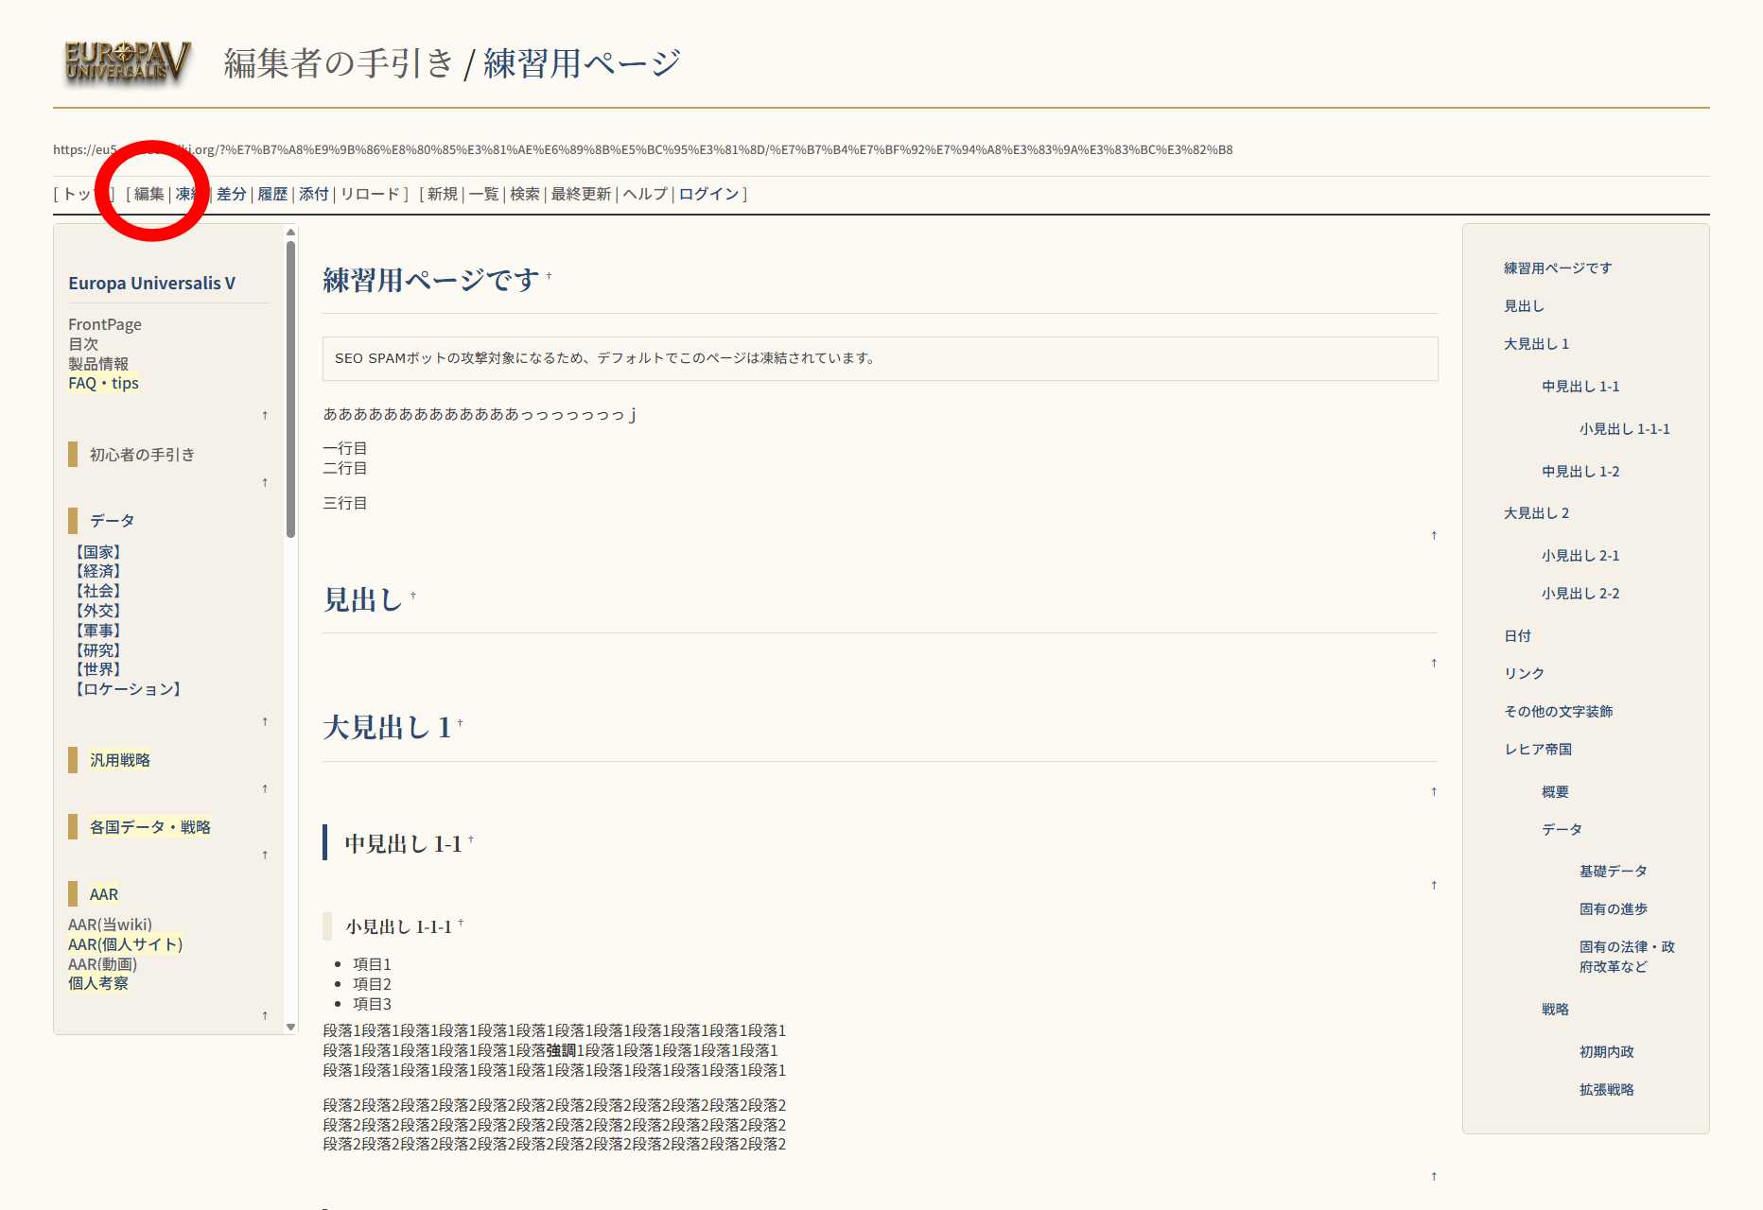Open the 添付 attachments page
The width and height of the screenshot is (1763, 1210).
(x=312, y=193)
